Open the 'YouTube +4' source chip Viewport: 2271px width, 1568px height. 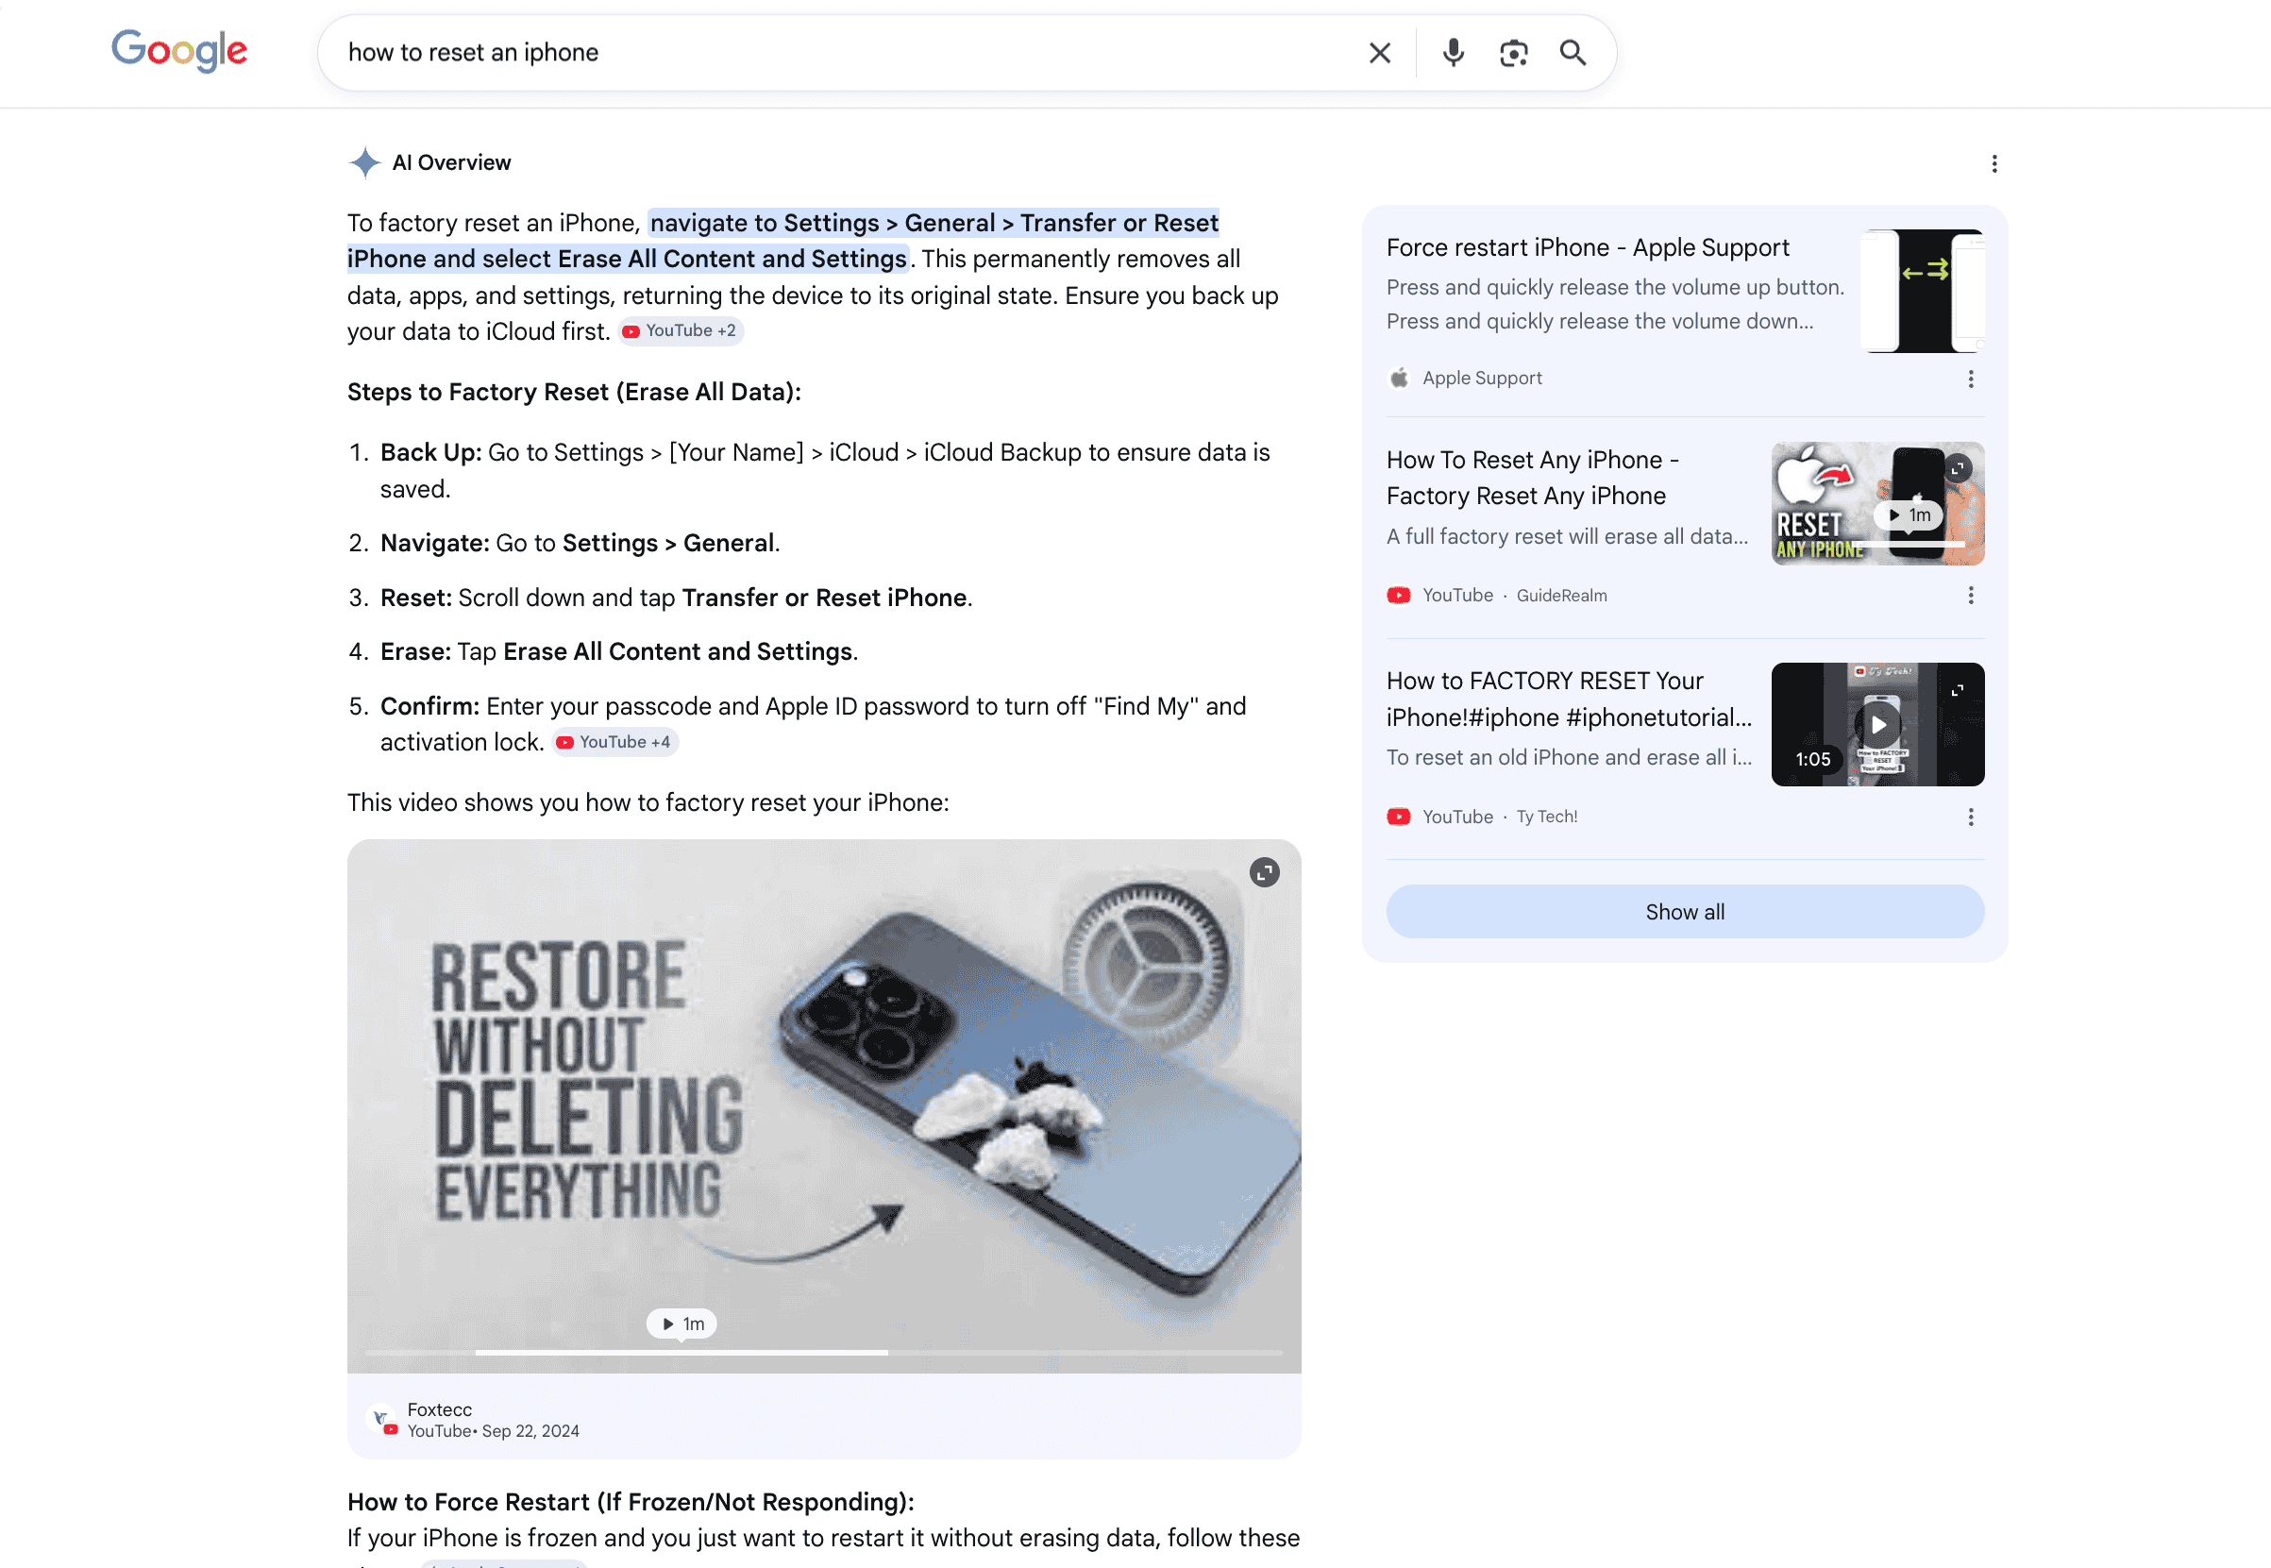point(614,743)
